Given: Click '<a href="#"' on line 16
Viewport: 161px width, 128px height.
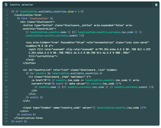Looking at the screenshot, I should click(39, 80).
